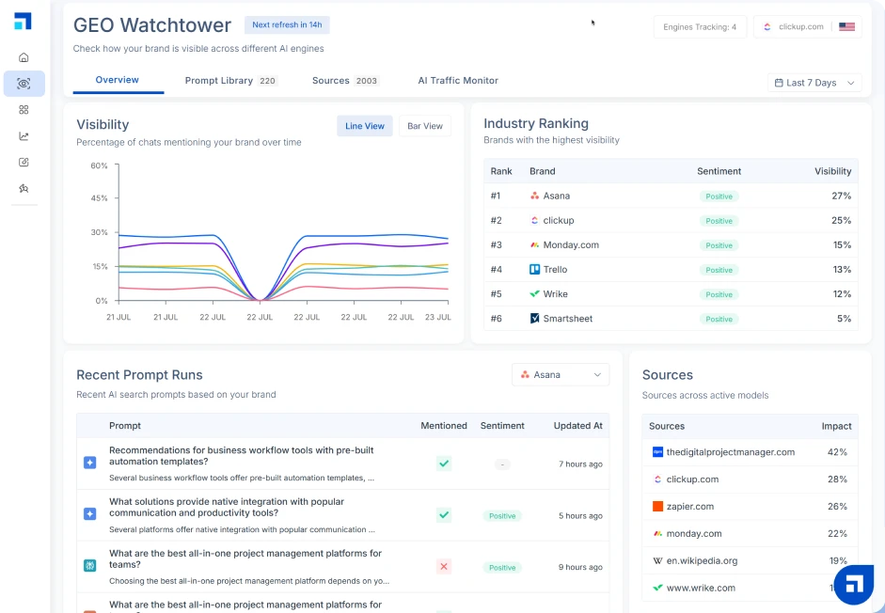Click clickup brand name in ranking

tap(559, 220)
